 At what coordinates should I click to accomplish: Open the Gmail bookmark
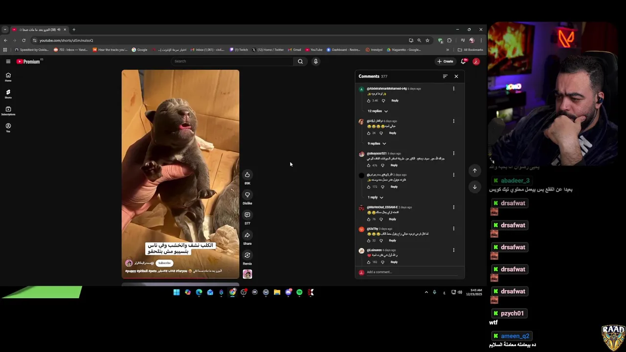[x=294, y=49]
